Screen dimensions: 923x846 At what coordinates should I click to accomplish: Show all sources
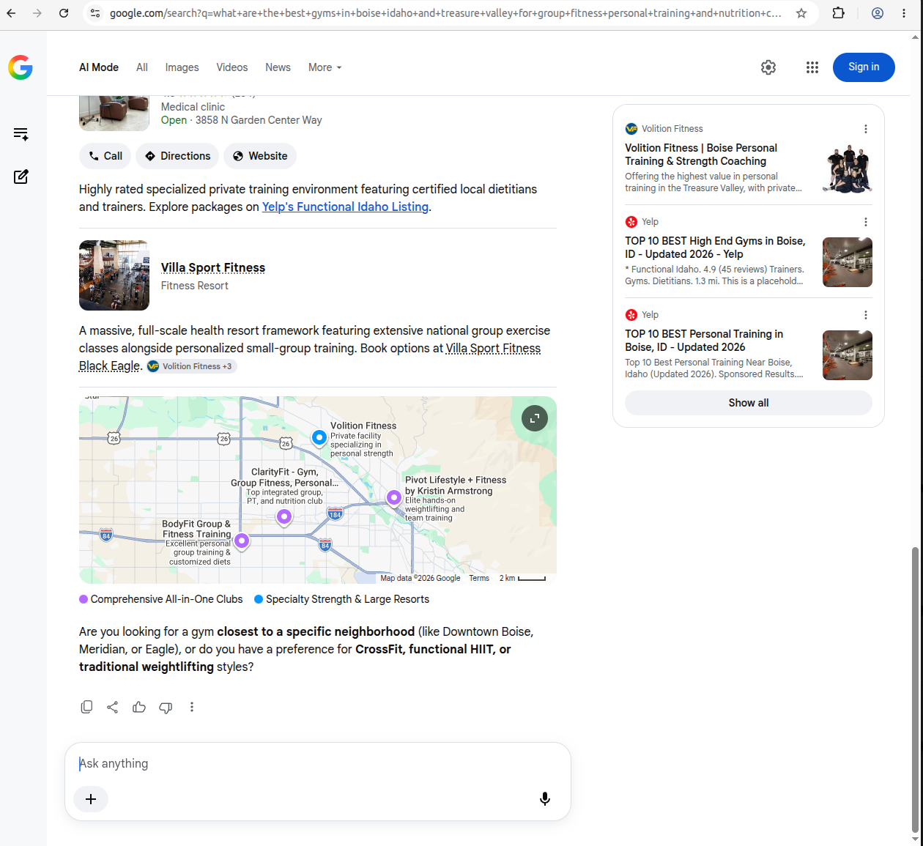click(749, 403)
